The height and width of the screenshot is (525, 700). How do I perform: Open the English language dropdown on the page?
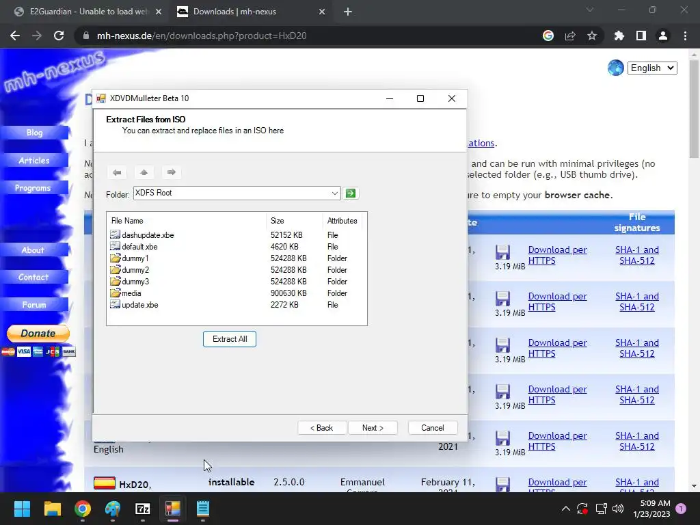652,68
